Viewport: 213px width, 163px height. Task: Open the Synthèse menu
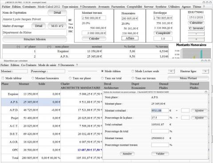pos(161,7)
